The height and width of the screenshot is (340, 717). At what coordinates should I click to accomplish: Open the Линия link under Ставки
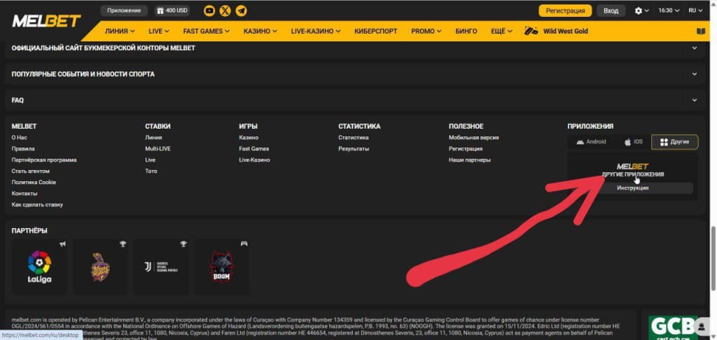[x=153, y=138]
